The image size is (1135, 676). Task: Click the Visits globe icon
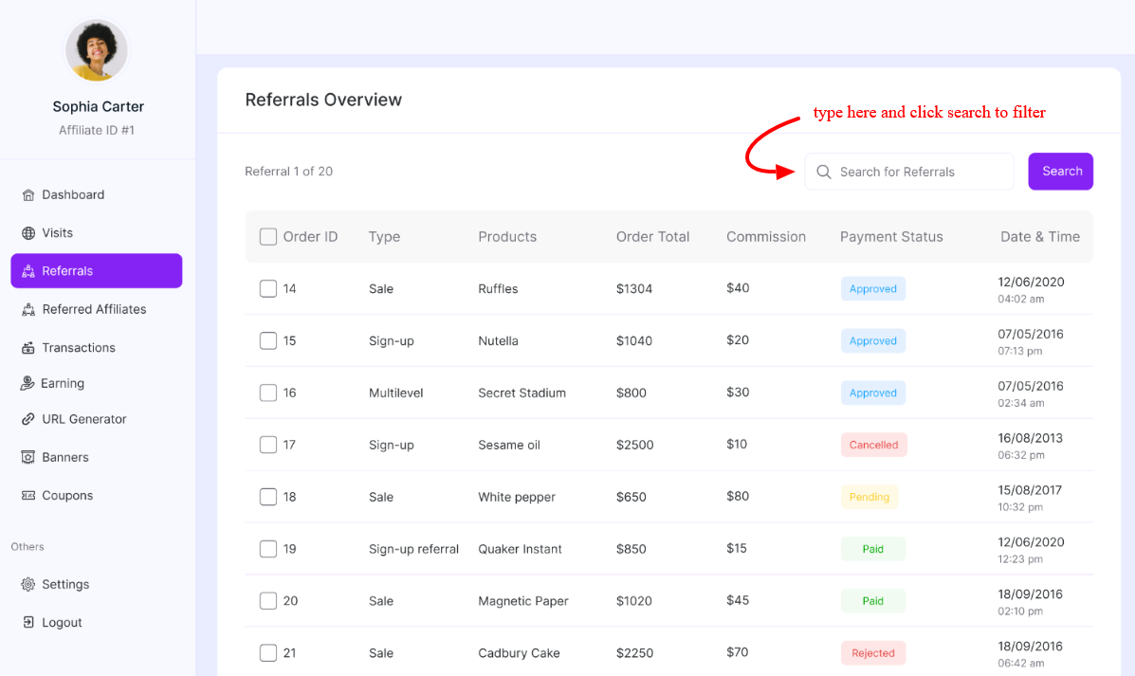click(x=28, y=233)
